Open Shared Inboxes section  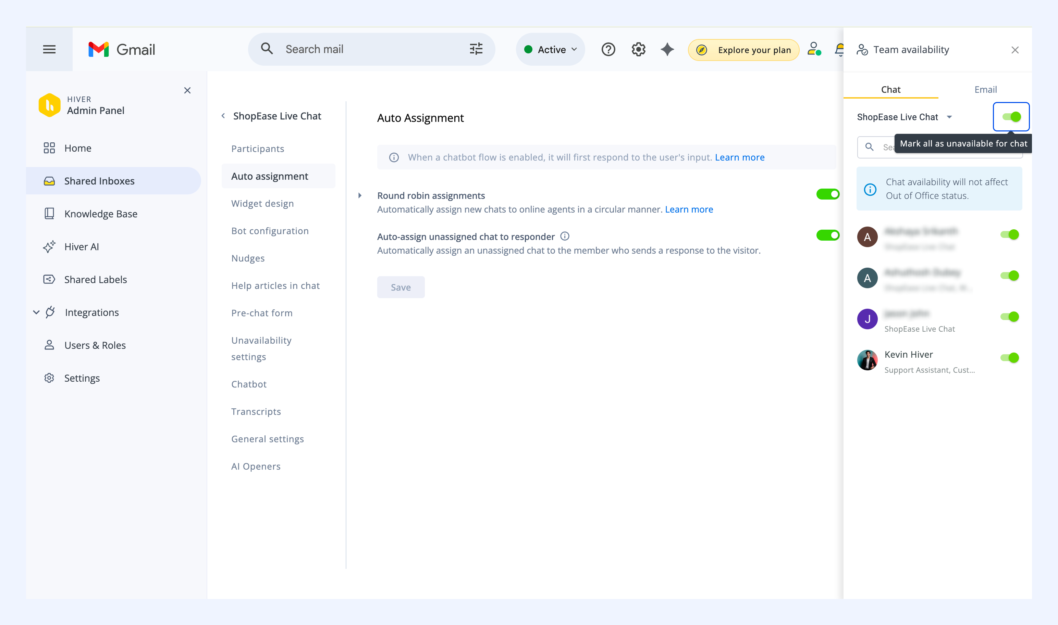[x=113, y=181]
